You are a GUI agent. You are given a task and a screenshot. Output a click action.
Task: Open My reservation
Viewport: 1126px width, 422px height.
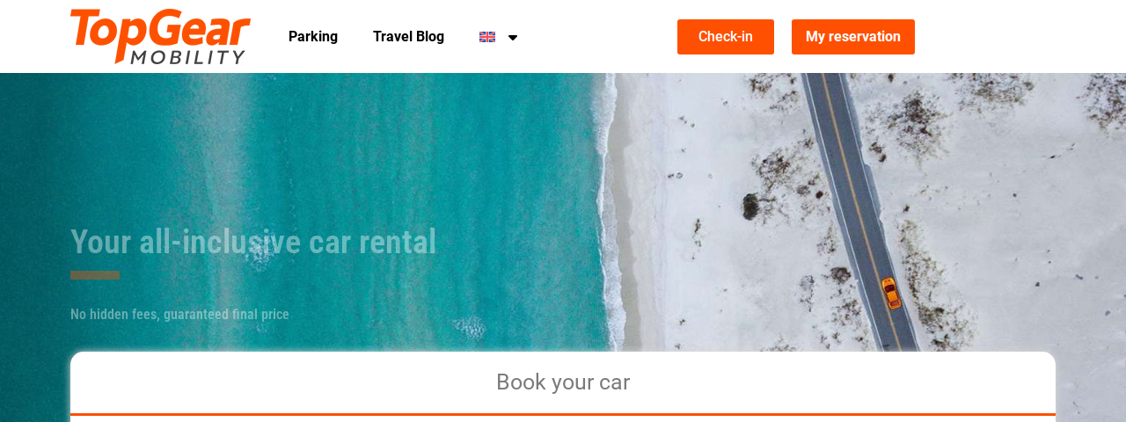click(853, 37)
